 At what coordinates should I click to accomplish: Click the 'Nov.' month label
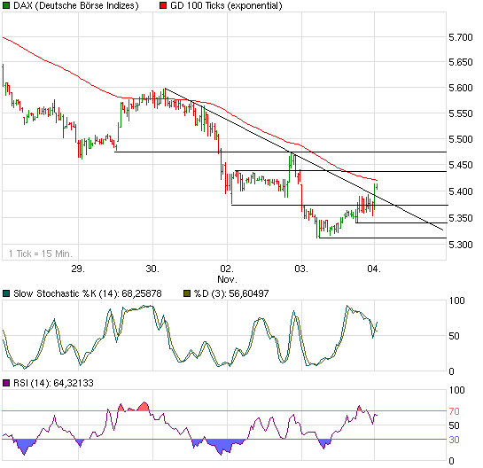[228, 280]
